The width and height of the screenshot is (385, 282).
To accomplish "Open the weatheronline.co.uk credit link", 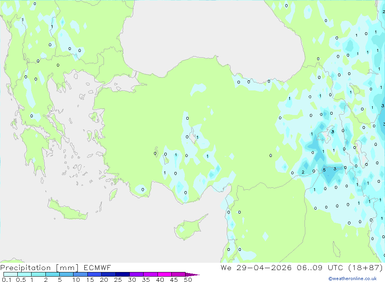I will tap(353, 279).
